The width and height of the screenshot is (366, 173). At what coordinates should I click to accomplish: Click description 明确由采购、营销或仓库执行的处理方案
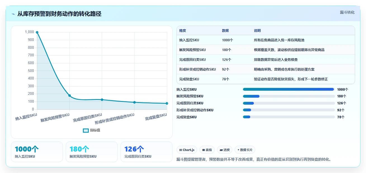[284, 69]
